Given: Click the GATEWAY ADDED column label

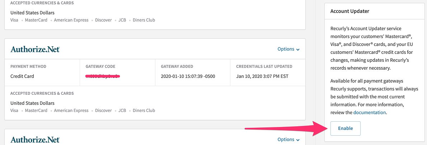Looking at the screenshot, I should point(177,66).
